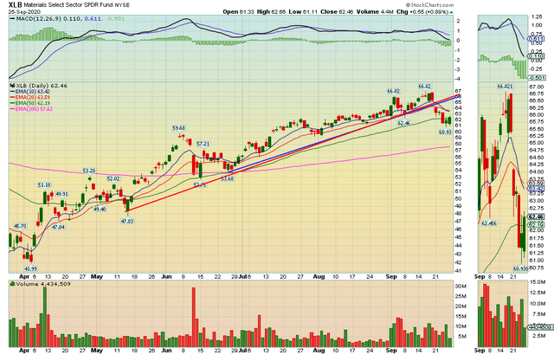Screen dimensions: 554x355
Task: Click the 66.82 peak price label
Action: tap(424, 87)
